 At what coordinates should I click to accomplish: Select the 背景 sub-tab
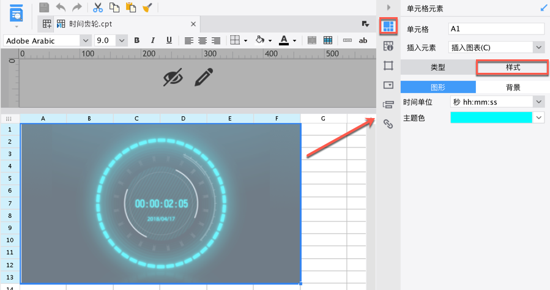pyautogui.click(x=513, y=87)
